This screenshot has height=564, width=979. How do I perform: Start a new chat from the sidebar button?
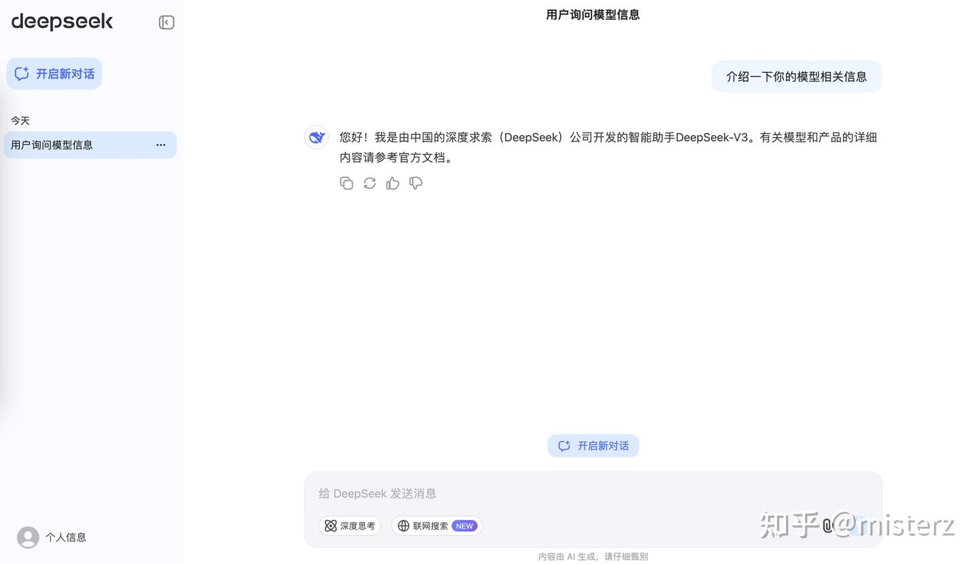coord(54,73)
